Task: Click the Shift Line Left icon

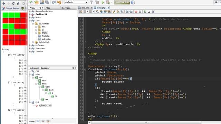Action: (x=127, y=12)
